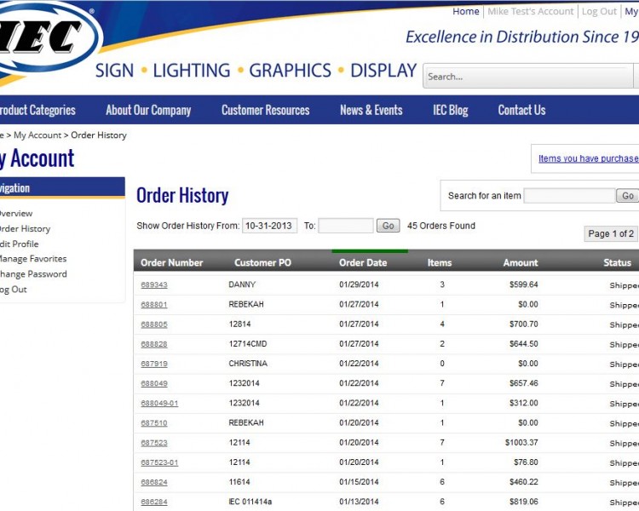This screenshot has height=511, width=639.
Task: Open order 687919
Action: coord(154,364)
